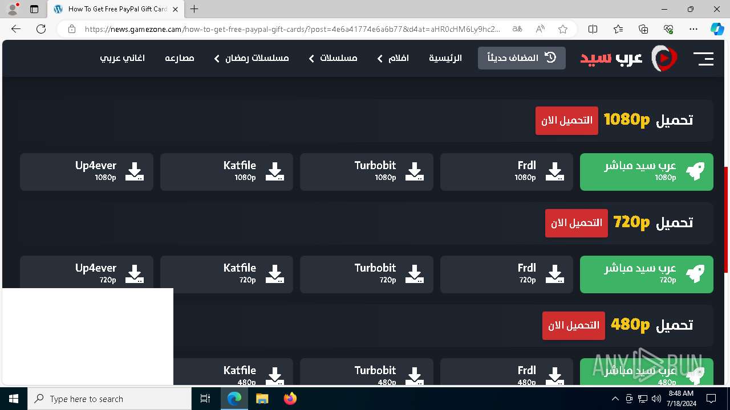
Task: Open Collections icon
Action: coord(643,29)
